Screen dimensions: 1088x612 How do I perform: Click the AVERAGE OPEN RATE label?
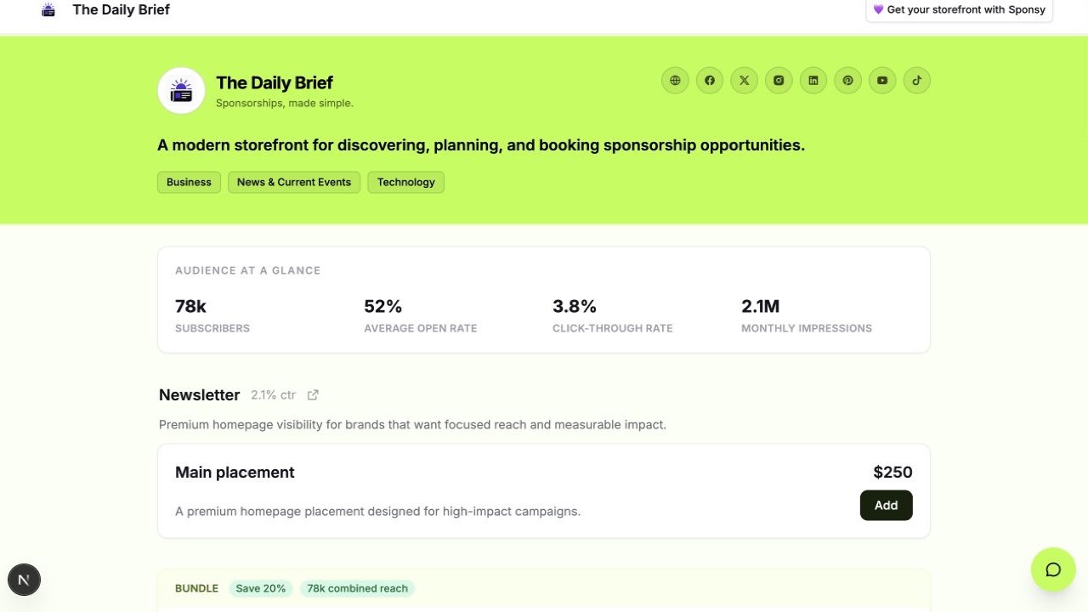pos(421,328)
